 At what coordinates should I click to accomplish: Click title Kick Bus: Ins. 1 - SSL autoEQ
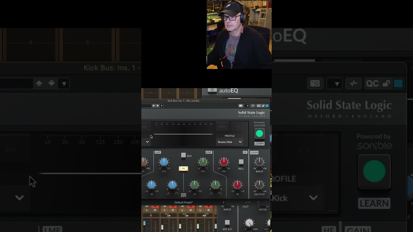[183, 101]
